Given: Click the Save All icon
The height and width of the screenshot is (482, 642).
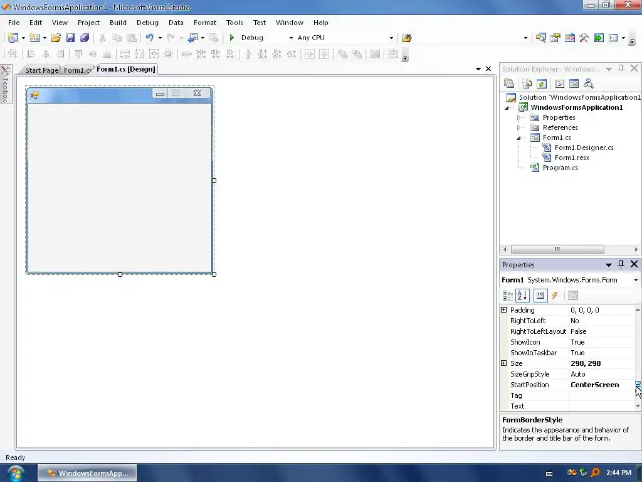Looking at the screenshot, I should pos(85,38).
